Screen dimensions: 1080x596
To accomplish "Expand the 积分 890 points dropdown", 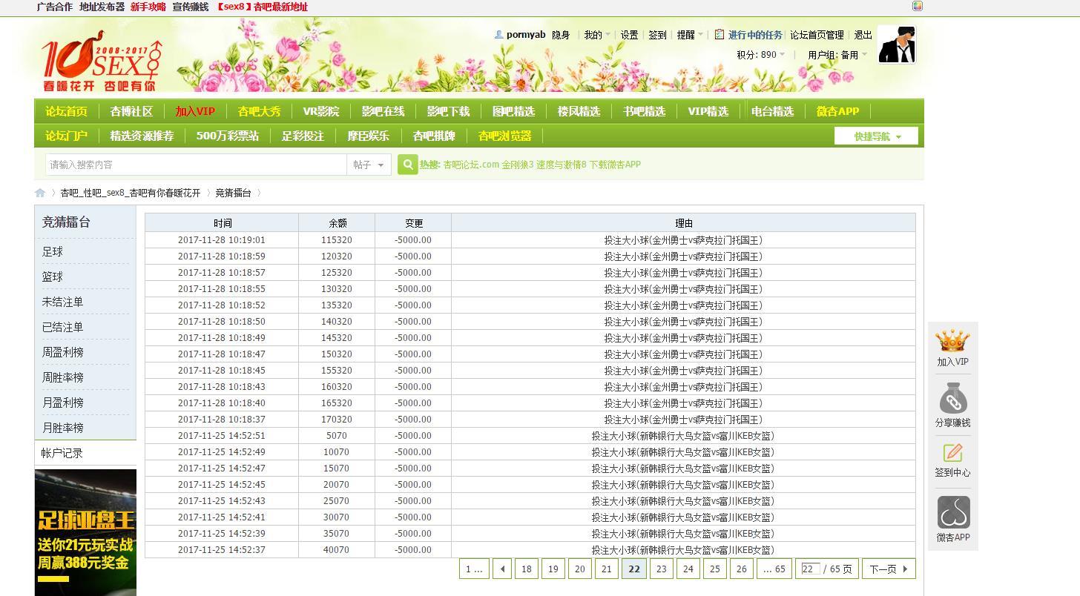I will coord(761,55).
